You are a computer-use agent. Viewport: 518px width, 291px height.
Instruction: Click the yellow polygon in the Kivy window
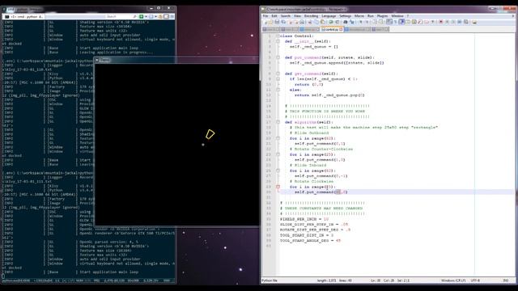pyautogui.click(x=210, y=134)
